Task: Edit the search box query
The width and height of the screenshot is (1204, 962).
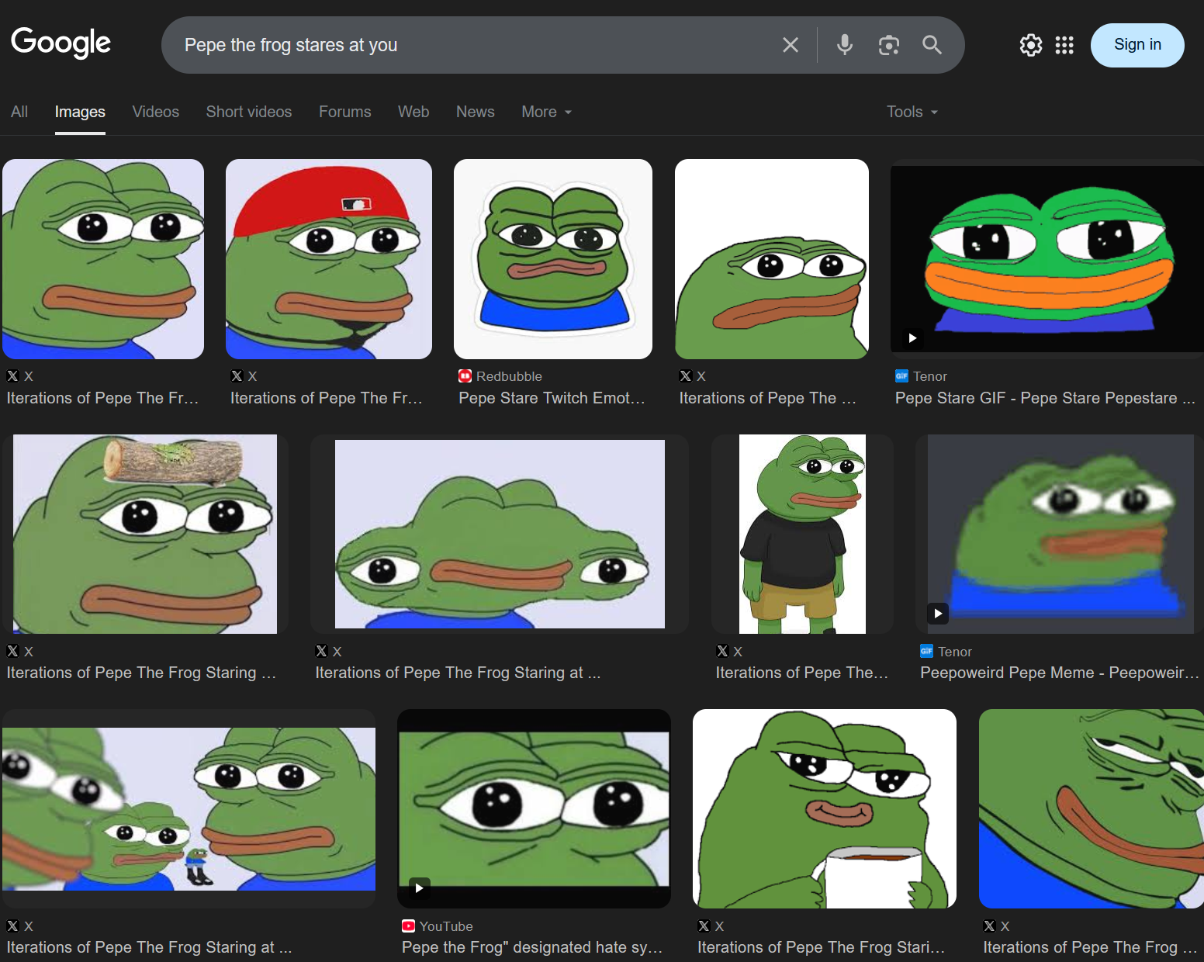Action: pyautogui.click(x=473, y=45)
